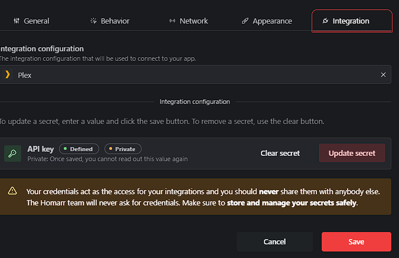The image size is (399, 258).
Task: Click the Update secret button
Action: coord(352,154)
